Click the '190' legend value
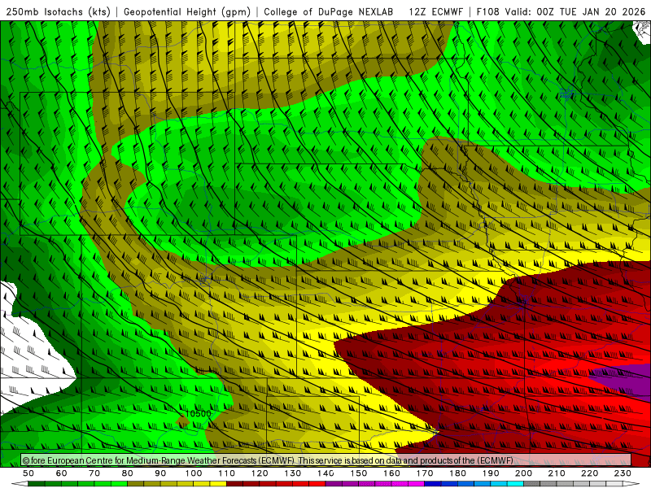 (x=491, y=473)
